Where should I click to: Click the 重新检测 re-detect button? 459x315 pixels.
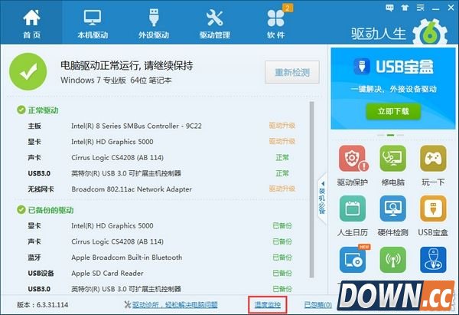pos(291,74)
